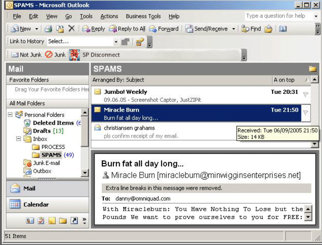This screenshot has width=322, height=245.
Task: Open the Business Tools menu
Action: pos(143,16)
